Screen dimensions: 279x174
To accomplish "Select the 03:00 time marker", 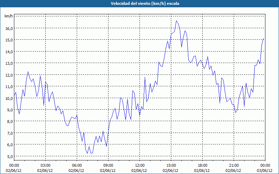I will click(45, 166).
